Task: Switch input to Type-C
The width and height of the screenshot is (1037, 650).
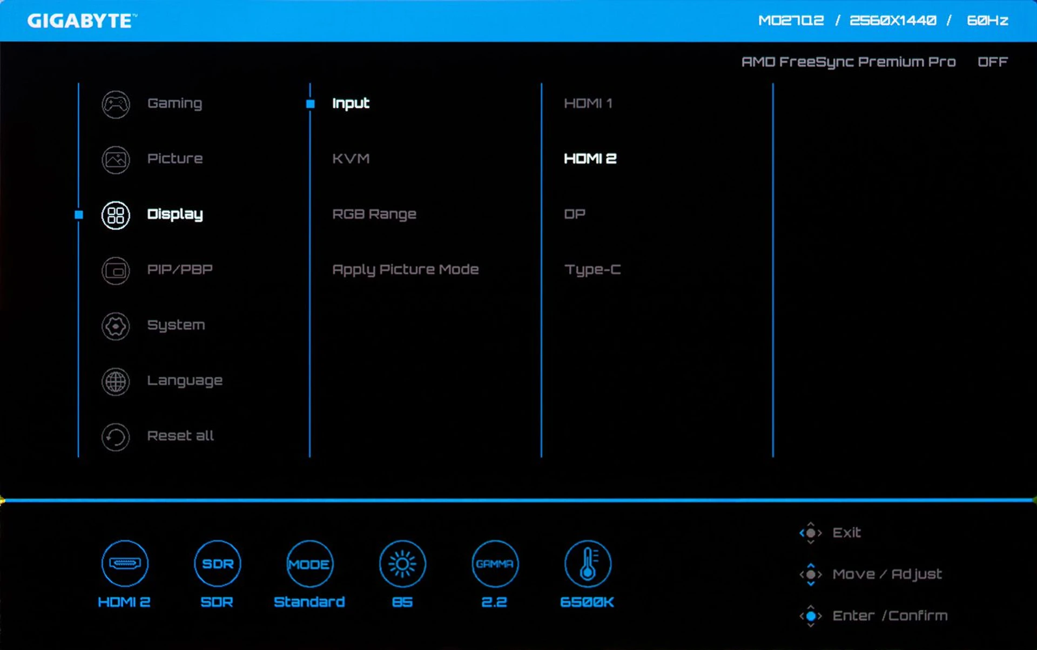Action: tap(592, 269)
